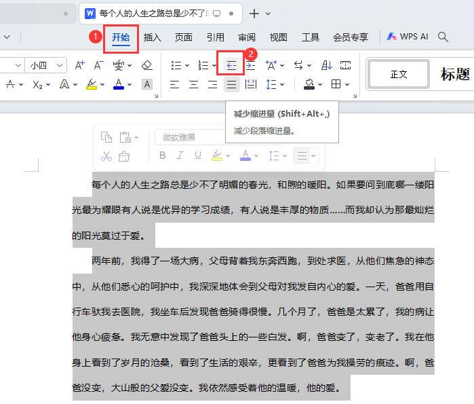Open the borders grid icon
The image size is (474, 404).
(336, 84)
